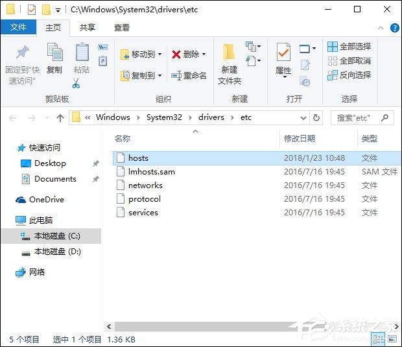Select the protocol file
402x347 pixels.
(x=257, y=198)
